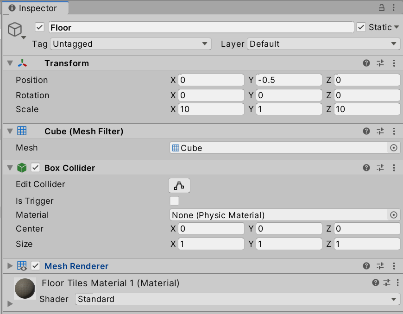
Task: Open the Mesh object picker target icon
Action: (x=393, y=148)
